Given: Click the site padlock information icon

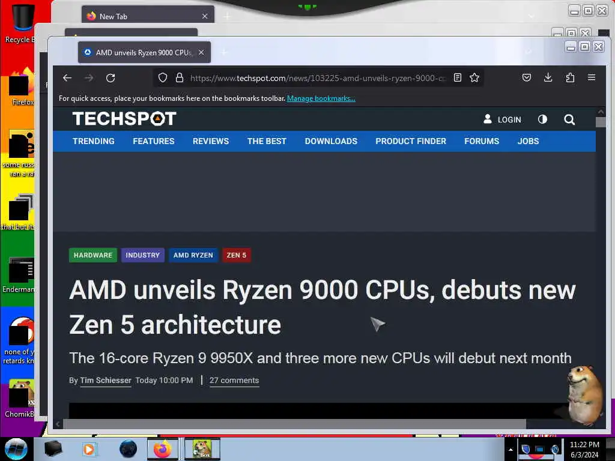Looking at the screenshot, I should (180, 77).
